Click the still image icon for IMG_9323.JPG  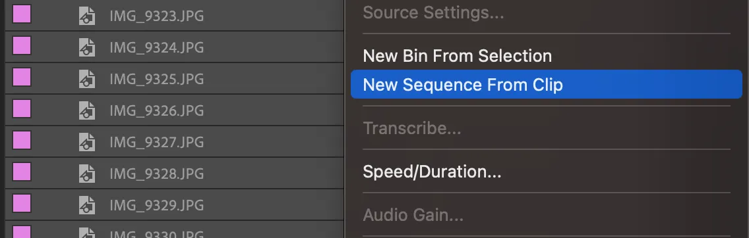[86, 16]
